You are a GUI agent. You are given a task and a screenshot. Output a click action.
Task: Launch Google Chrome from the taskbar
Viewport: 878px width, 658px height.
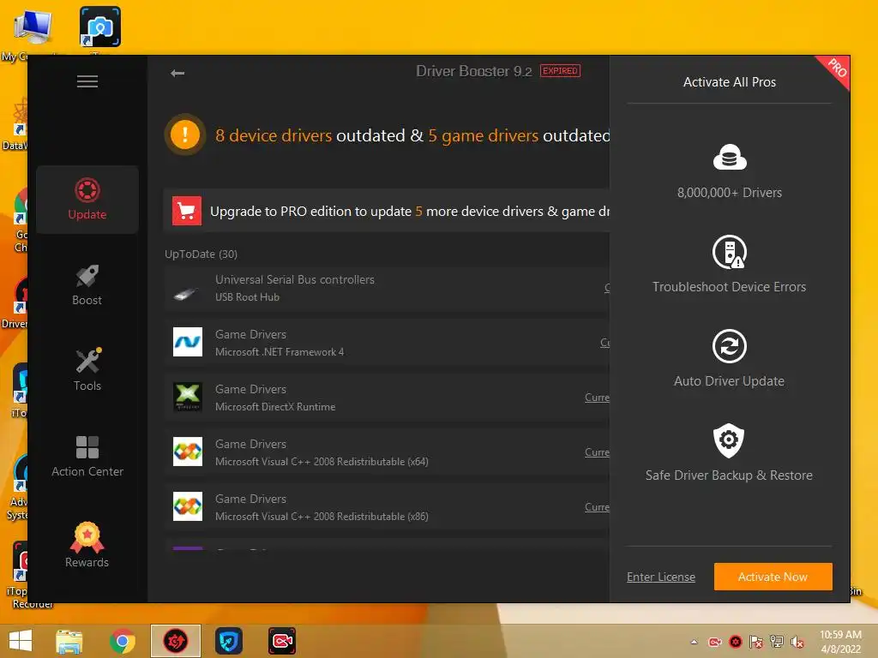(122, 641)
